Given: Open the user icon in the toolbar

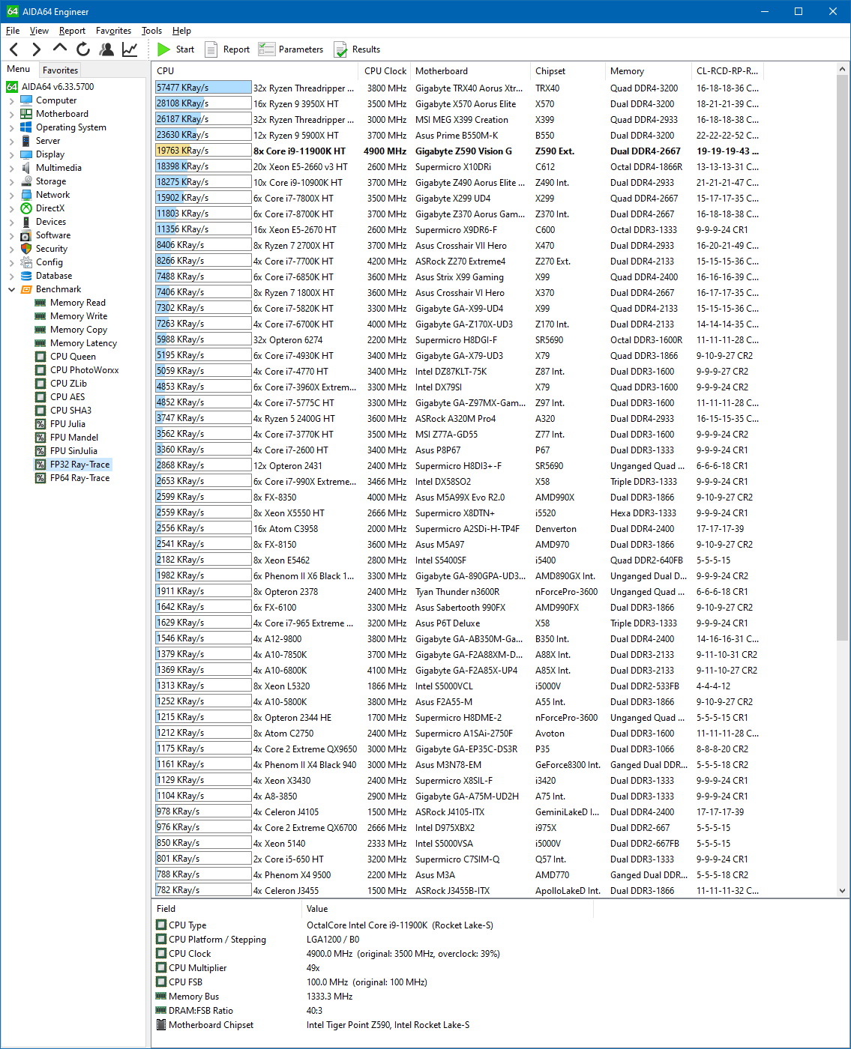Looking at the screenshot, I should (x=106, y=49).
